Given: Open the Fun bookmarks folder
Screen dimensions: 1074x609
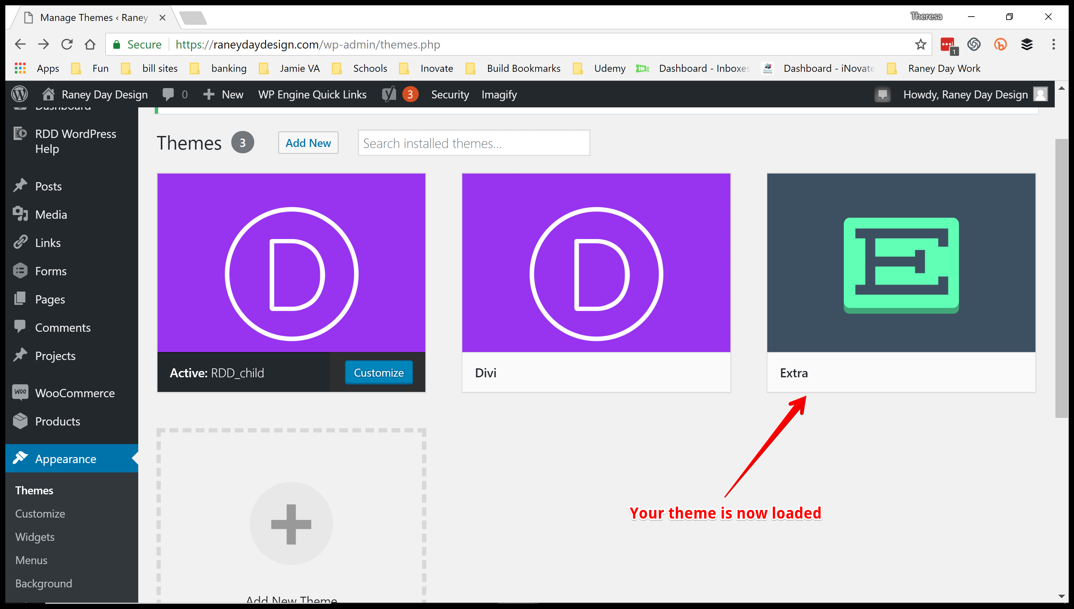Looking at the screenshot, I should tap(89, 68).
